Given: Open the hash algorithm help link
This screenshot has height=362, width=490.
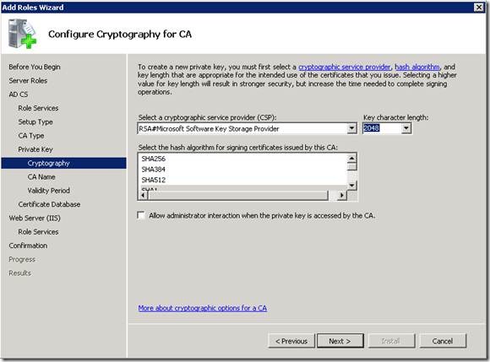Looking at the screenshot, I should (417, 67).
